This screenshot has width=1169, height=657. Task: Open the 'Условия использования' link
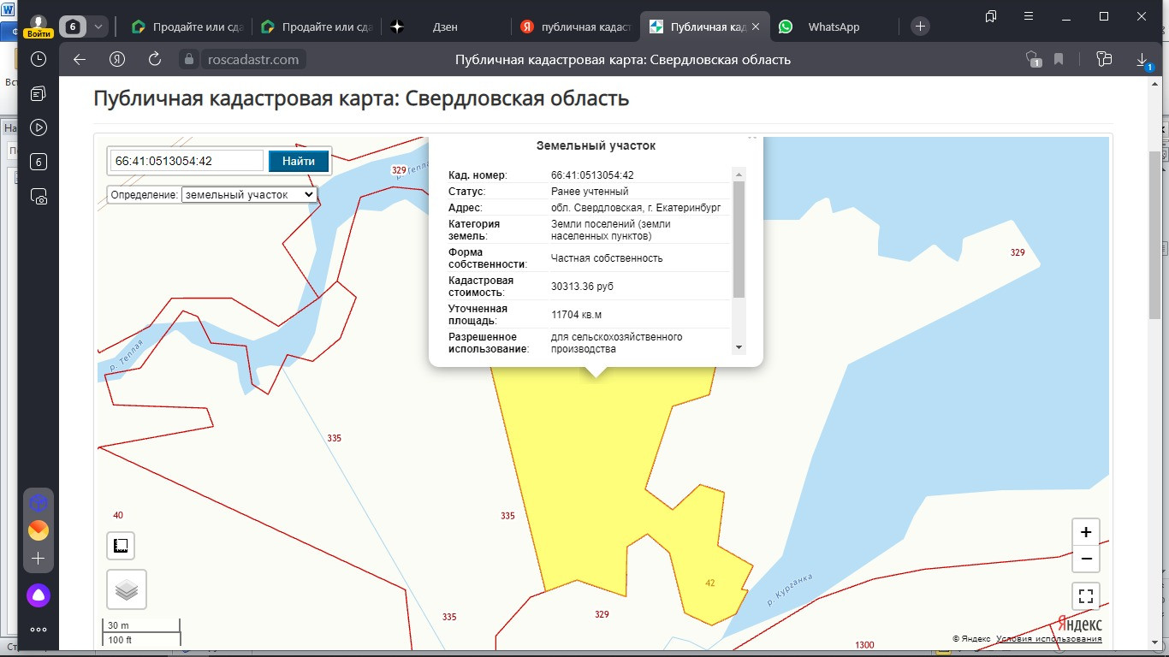(1048, 639)
